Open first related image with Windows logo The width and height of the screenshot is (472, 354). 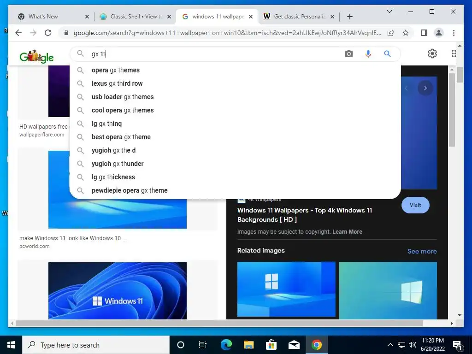286,289
